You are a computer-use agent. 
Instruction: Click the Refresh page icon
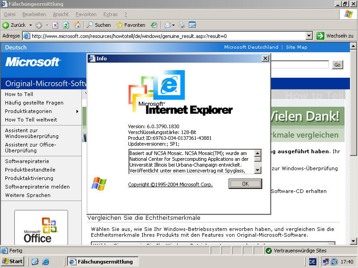coord(66,25)
